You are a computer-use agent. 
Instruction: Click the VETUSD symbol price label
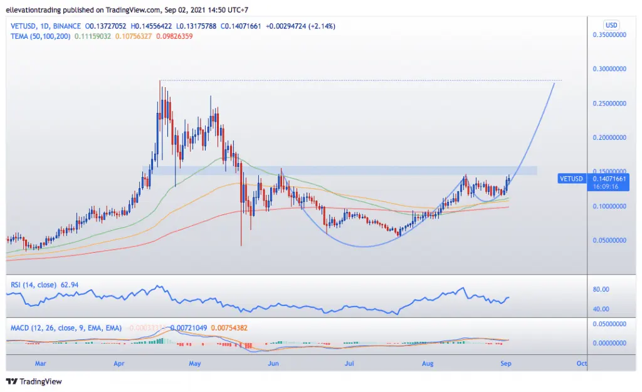pyautogui.click(x=571, y=179)
